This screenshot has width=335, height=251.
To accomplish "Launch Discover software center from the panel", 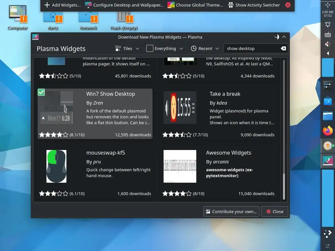I will (x=327, y=101).
